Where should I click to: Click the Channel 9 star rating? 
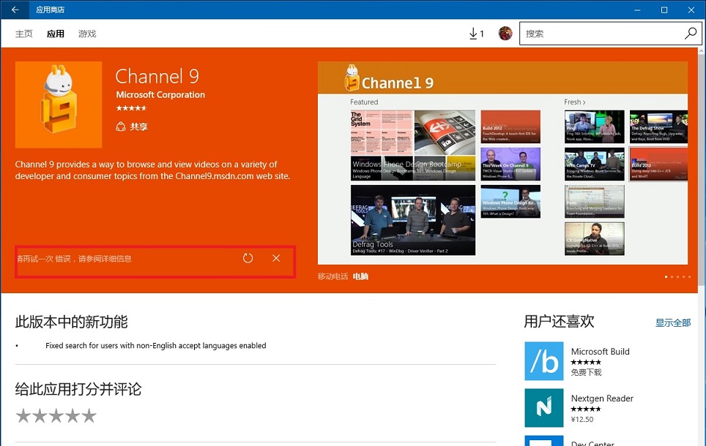coord(131,108)
